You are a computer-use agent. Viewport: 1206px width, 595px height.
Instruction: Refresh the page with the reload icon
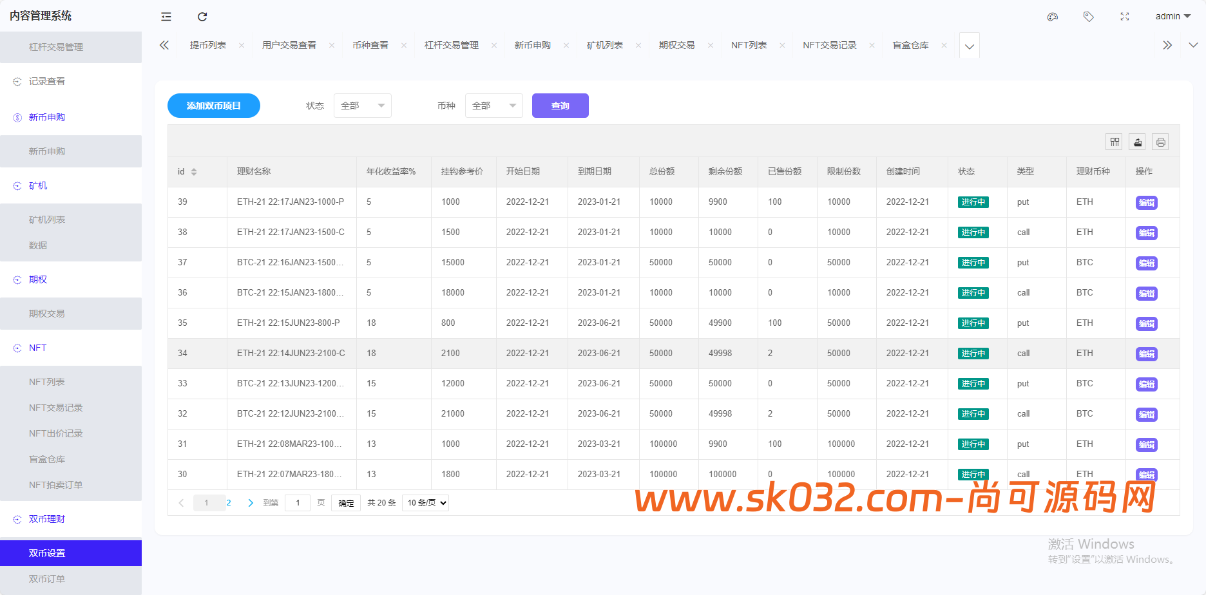202,17
